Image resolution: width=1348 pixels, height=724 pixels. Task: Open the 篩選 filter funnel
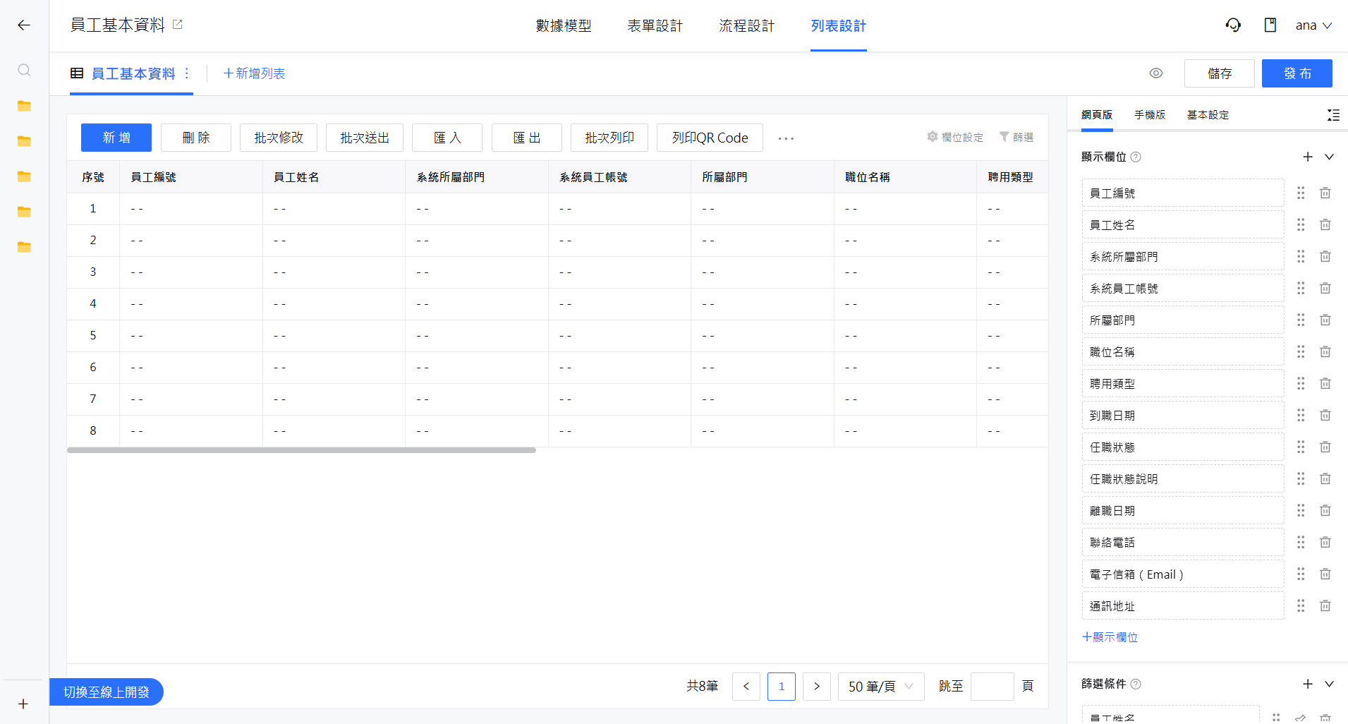click(1016, 137)
